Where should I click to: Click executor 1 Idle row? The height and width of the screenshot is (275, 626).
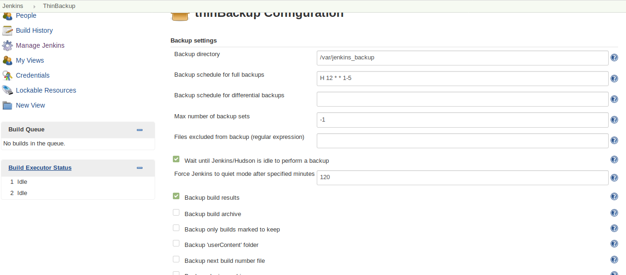pyautogui.click(x=78, y=182)
